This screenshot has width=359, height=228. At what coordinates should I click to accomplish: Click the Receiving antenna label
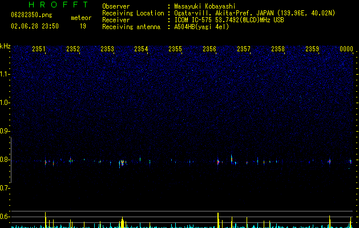tap(131, 27)
